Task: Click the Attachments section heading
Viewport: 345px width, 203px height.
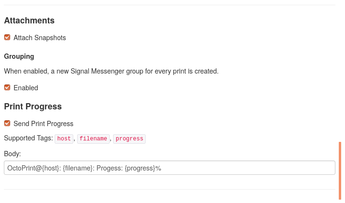Action: click(x=29, y=21)
